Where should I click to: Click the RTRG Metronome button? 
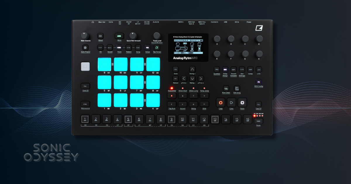click(85, 104)
